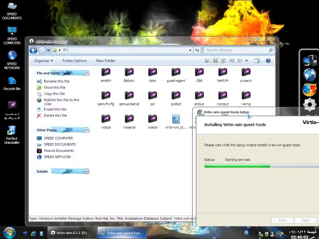Open SPEED COMPUTER desktop icon

click(x=12, y=36)
